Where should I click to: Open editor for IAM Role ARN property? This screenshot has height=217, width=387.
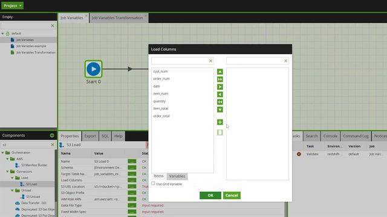point(132,200)
